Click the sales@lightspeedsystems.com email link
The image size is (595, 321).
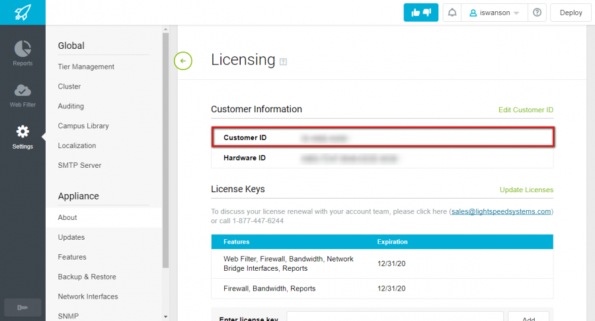[501, 211]
